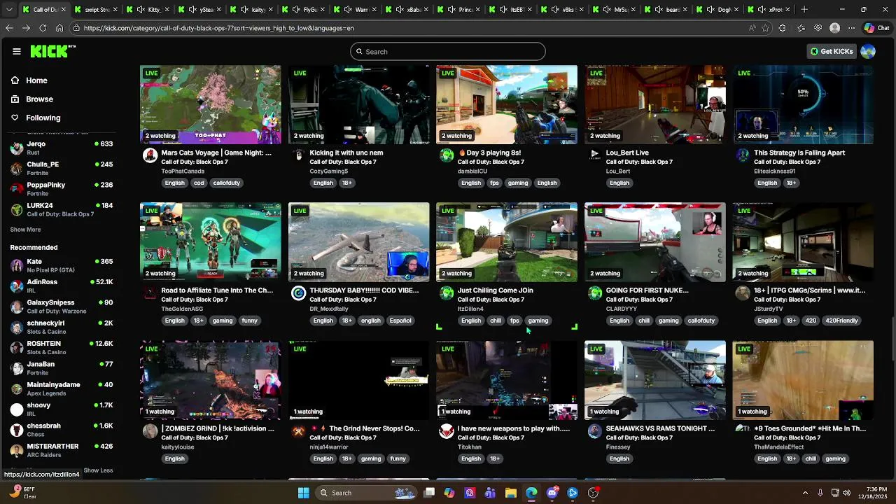Image resolution: width=896 pixels, height=504 pixels.
Task: Click dambisICU channel avatar
Action: point(447,155)
